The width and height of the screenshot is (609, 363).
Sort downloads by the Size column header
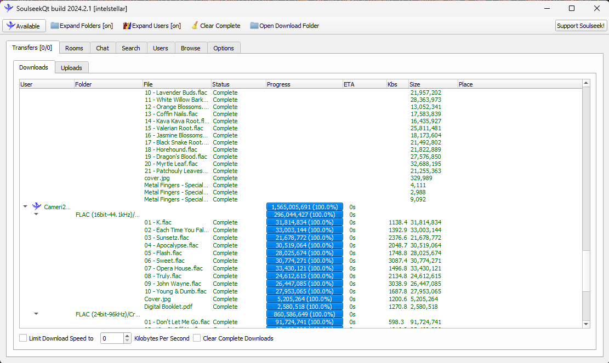433,84
